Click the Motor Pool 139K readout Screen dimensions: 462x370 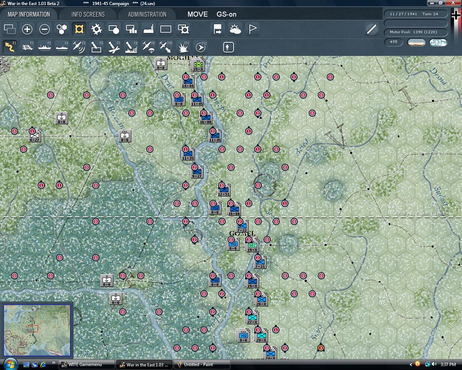click(x=416, y=32)
